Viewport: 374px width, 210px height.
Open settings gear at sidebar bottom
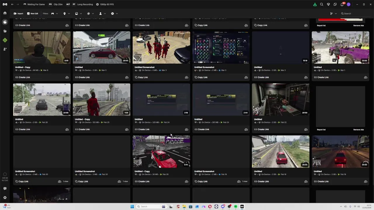[5, 197]
